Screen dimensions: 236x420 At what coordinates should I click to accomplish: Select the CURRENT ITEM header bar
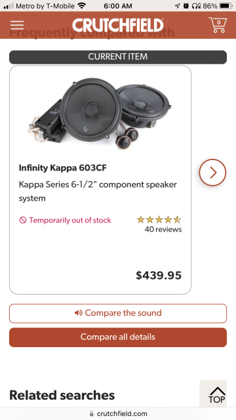118,57
